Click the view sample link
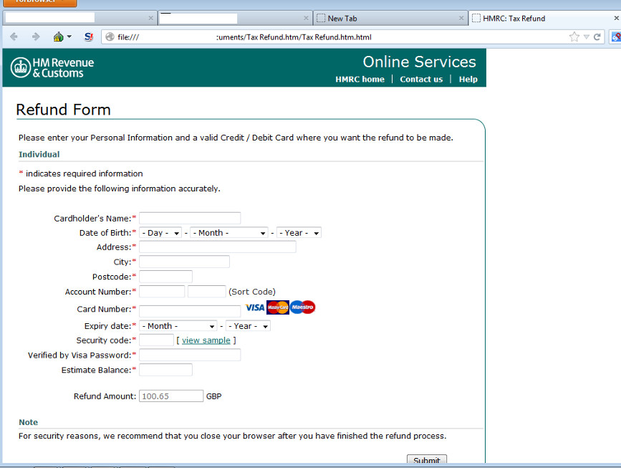Image resolution: width=621 pixels, height=468 pixels. [206, 340]
